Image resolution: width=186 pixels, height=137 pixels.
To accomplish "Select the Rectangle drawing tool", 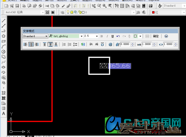I will point(4,41).
